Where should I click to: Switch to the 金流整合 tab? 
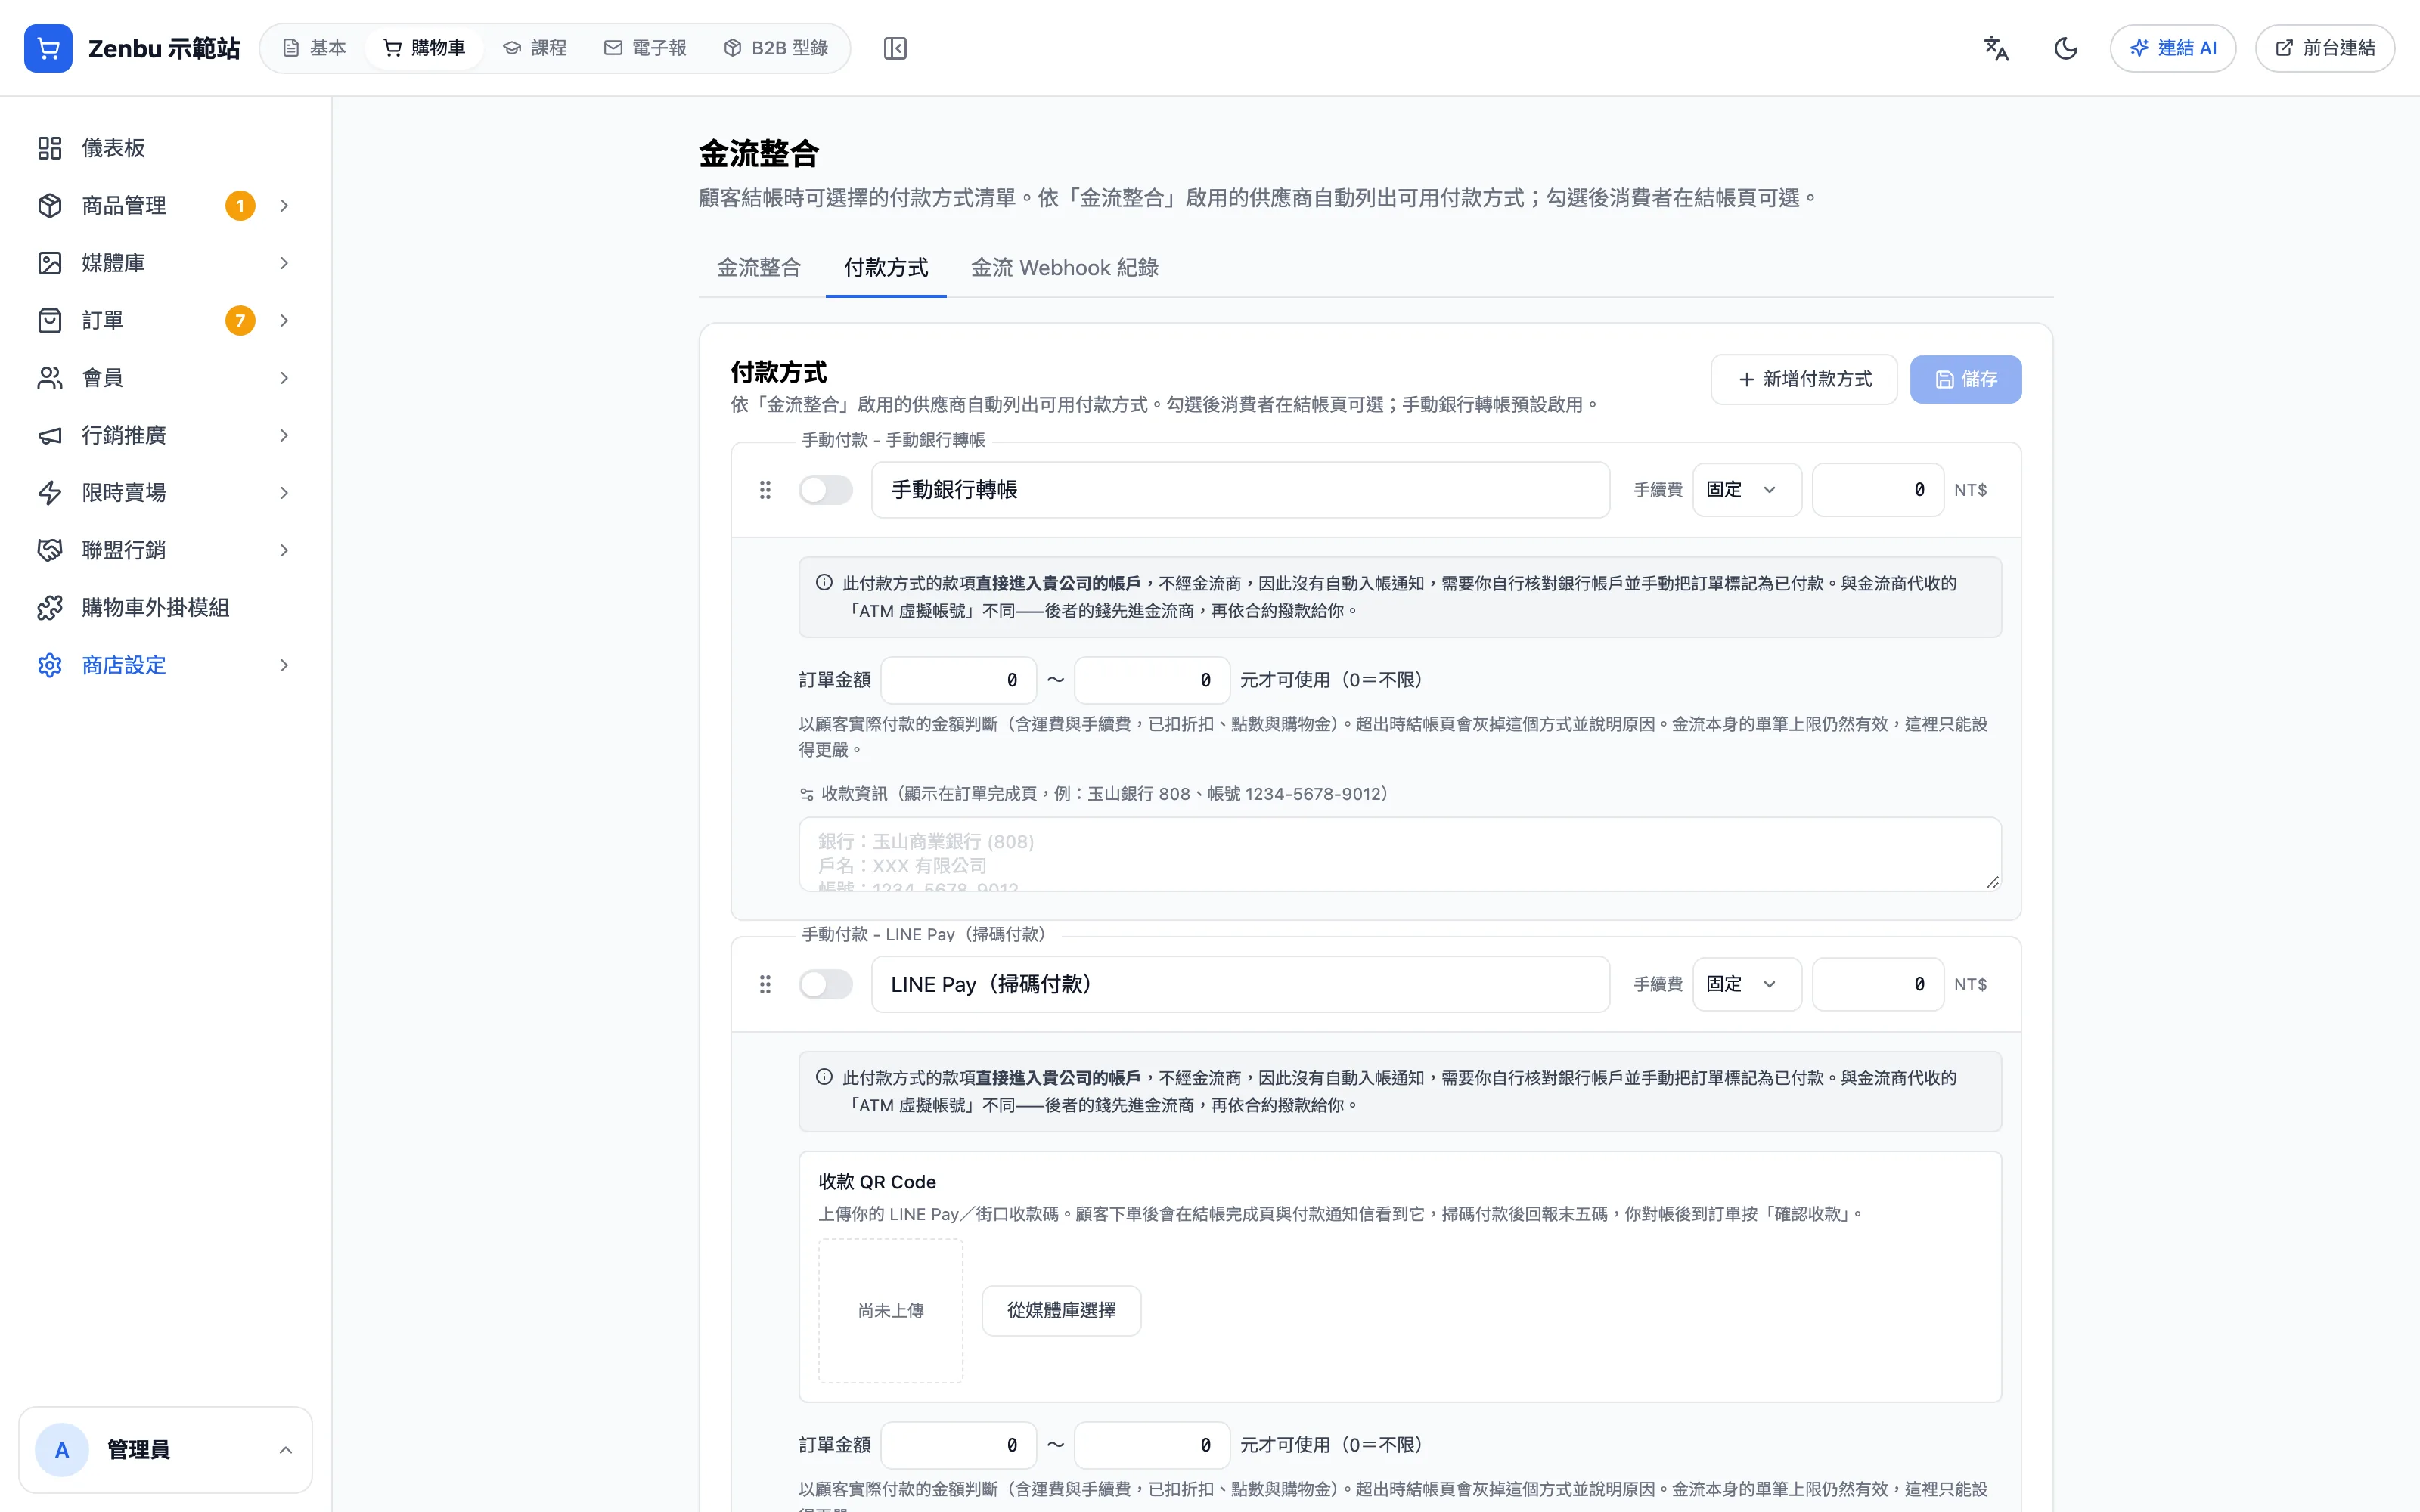(759, 268)
